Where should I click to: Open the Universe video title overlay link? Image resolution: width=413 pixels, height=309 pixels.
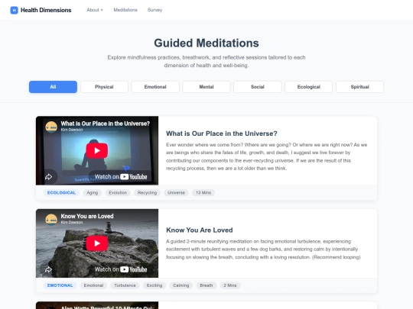coord(105,124)
